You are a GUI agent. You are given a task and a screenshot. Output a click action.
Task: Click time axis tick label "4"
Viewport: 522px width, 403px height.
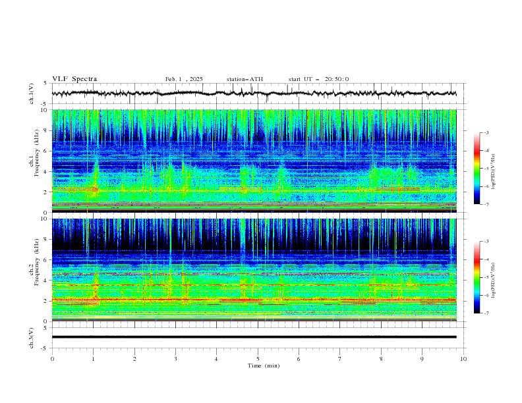pos(216,359)
